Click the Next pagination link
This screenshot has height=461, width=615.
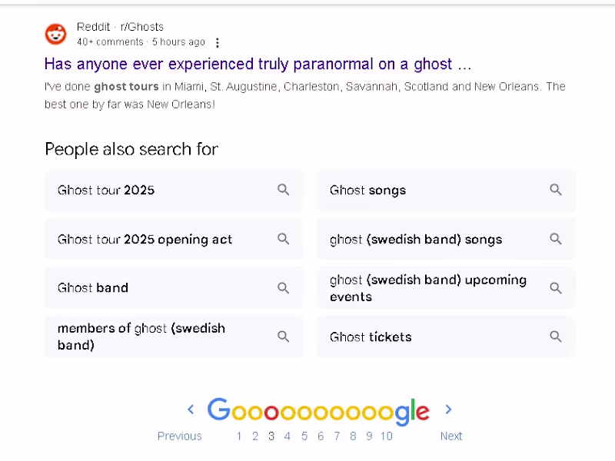point(451,436)
